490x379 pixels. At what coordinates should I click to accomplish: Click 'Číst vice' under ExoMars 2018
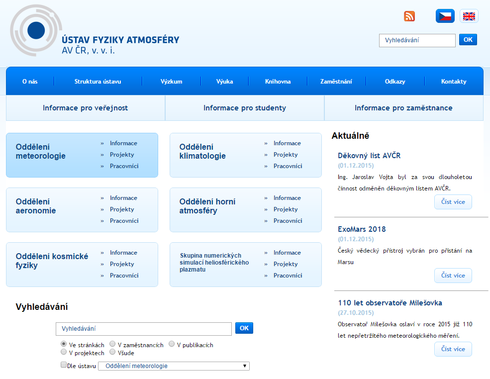(x=453, y=275)
